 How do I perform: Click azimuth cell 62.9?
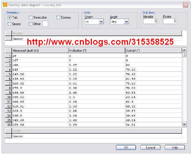tap(153, 102)
